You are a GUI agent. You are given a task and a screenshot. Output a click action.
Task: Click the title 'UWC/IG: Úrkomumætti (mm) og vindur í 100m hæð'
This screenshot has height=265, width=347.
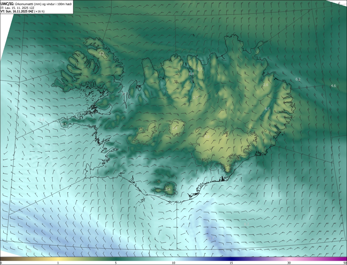(36, 4)
